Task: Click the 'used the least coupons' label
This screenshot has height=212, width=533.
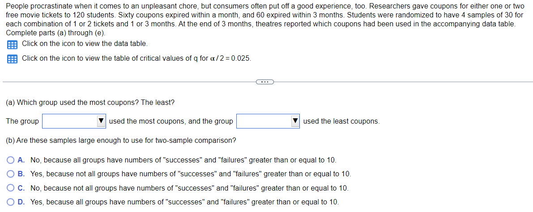Action: click(341, 121)
